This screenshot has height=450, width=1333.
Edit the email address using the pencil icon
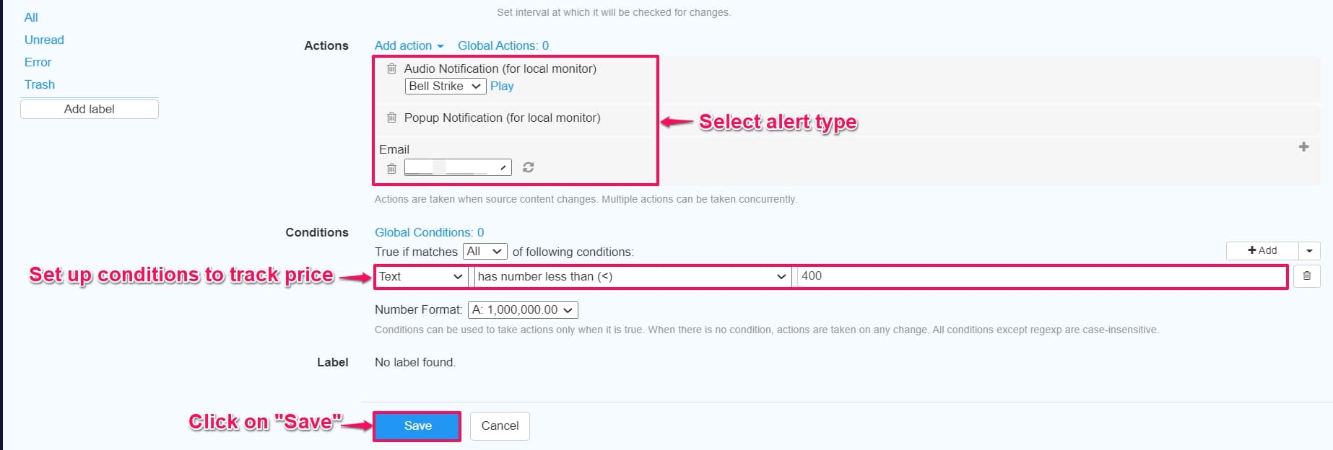point(503,167)
